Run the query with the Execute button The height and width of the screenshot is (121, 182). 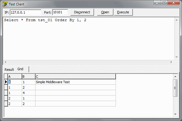coord(123,12)
